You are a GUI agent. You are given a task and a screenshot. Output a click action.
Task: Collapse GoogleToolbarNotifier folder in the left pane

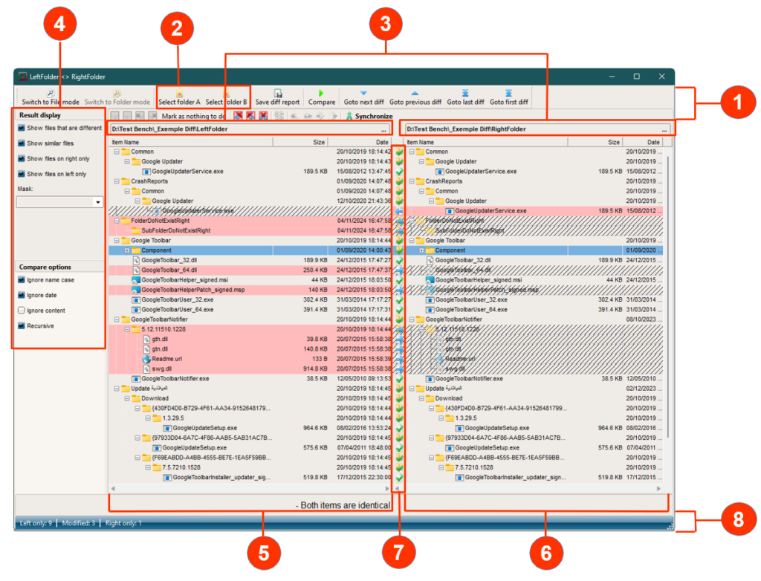117,319
